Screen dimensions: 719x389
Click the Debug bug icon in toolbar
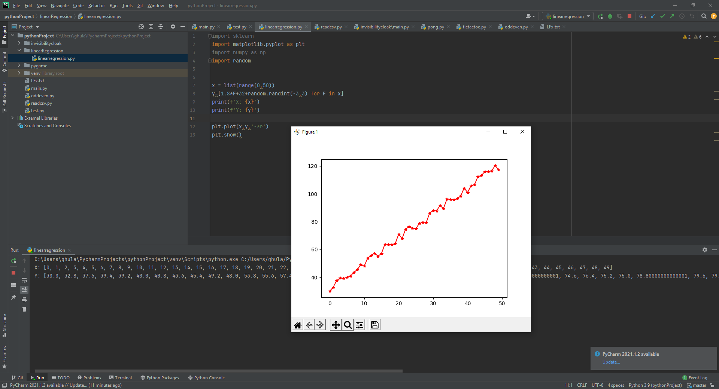coord(610,16)
